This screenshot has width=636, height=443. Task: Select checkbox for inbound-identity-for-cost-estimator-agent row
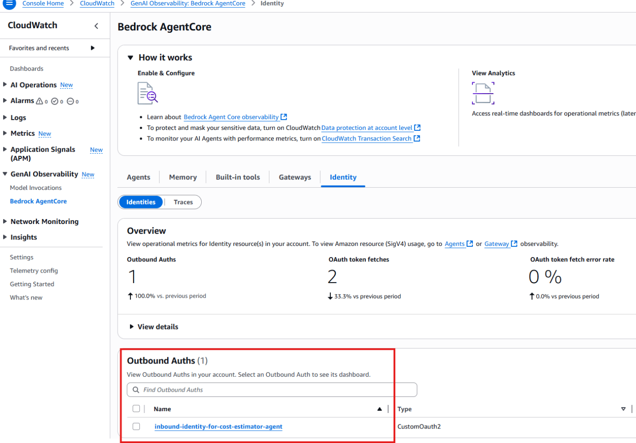[x=136, y=426]
